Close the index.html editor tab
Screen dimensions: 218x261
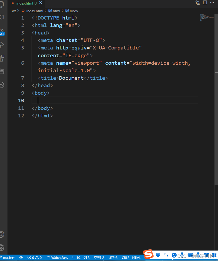(x=41, y=3)
